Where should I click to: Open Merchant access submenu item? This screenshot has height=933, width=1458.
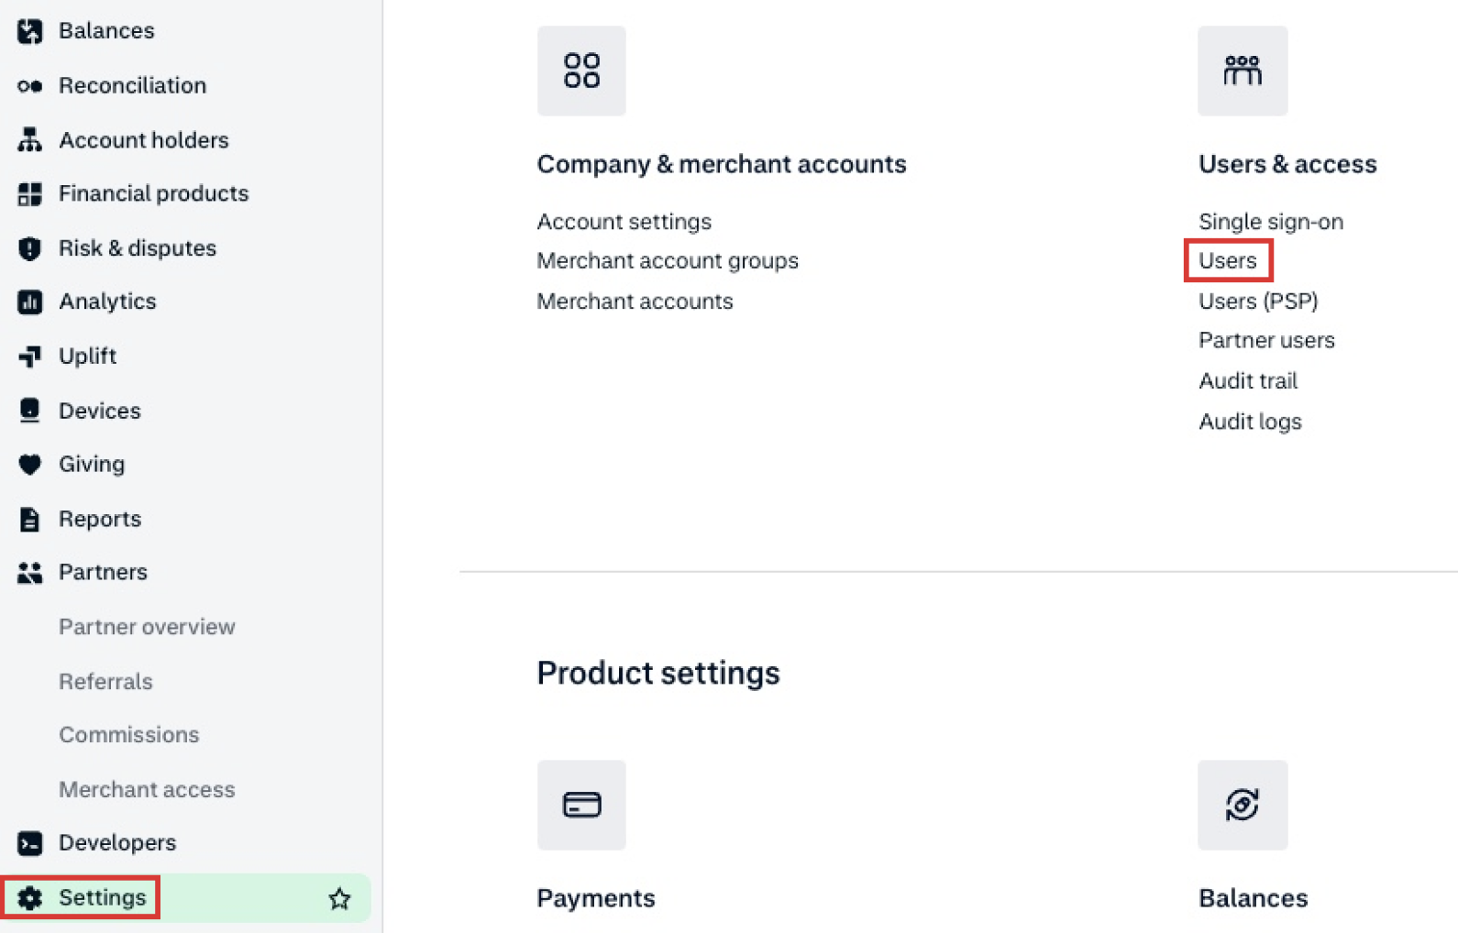click(x=147, y=790)
